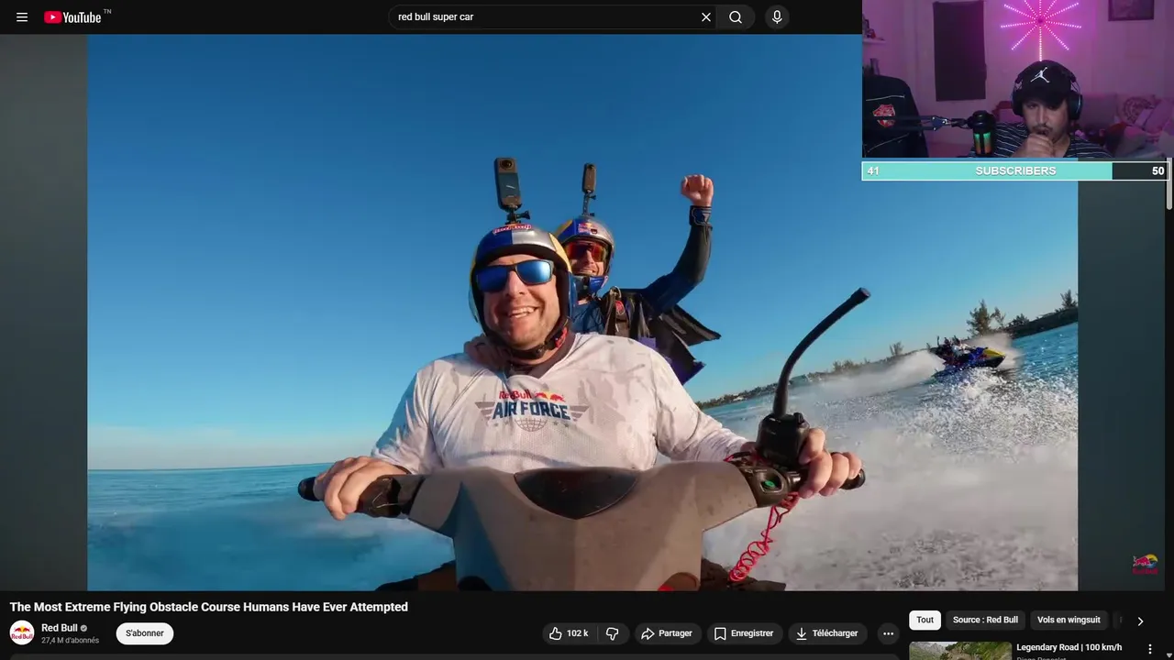The width and height of the screenshot is (1174, 660).
Task: Save the video with Enregistrer button
Action: click(x=744, y=633)
